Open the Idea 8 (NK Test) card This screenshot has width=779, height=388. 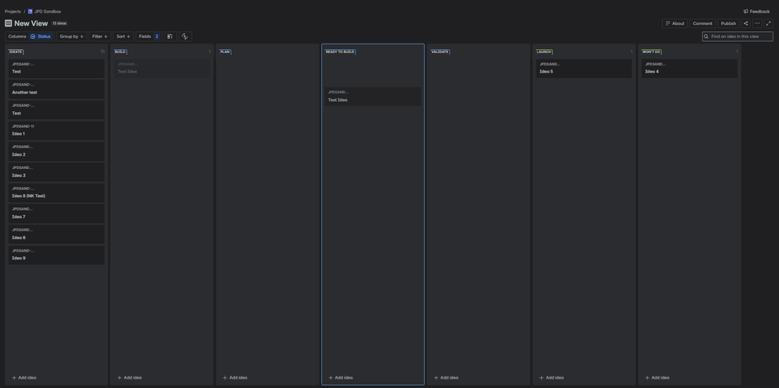56,192
